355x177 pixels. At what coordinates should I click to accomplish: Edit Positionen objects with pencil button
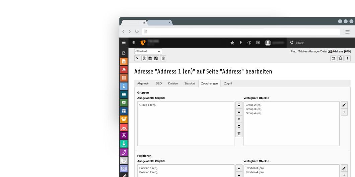344,168
